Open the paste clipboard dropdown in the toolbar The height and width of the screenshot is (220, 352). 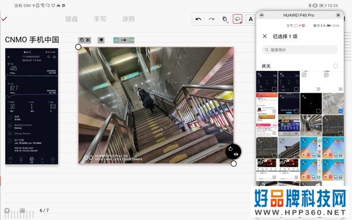[225, 19]
